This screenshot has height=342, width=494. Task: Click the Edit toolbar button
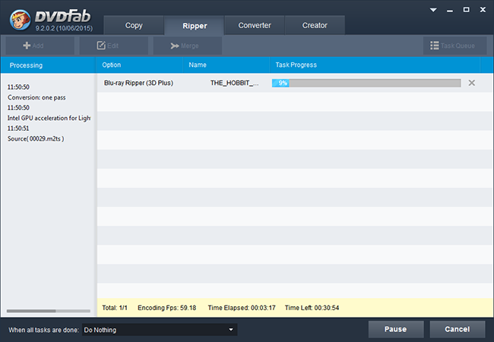tap(114, 46)
